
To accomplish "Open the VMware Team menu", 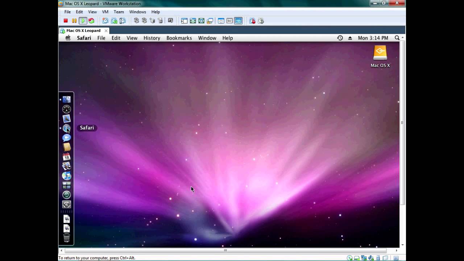I will click(x=119, y=12).
